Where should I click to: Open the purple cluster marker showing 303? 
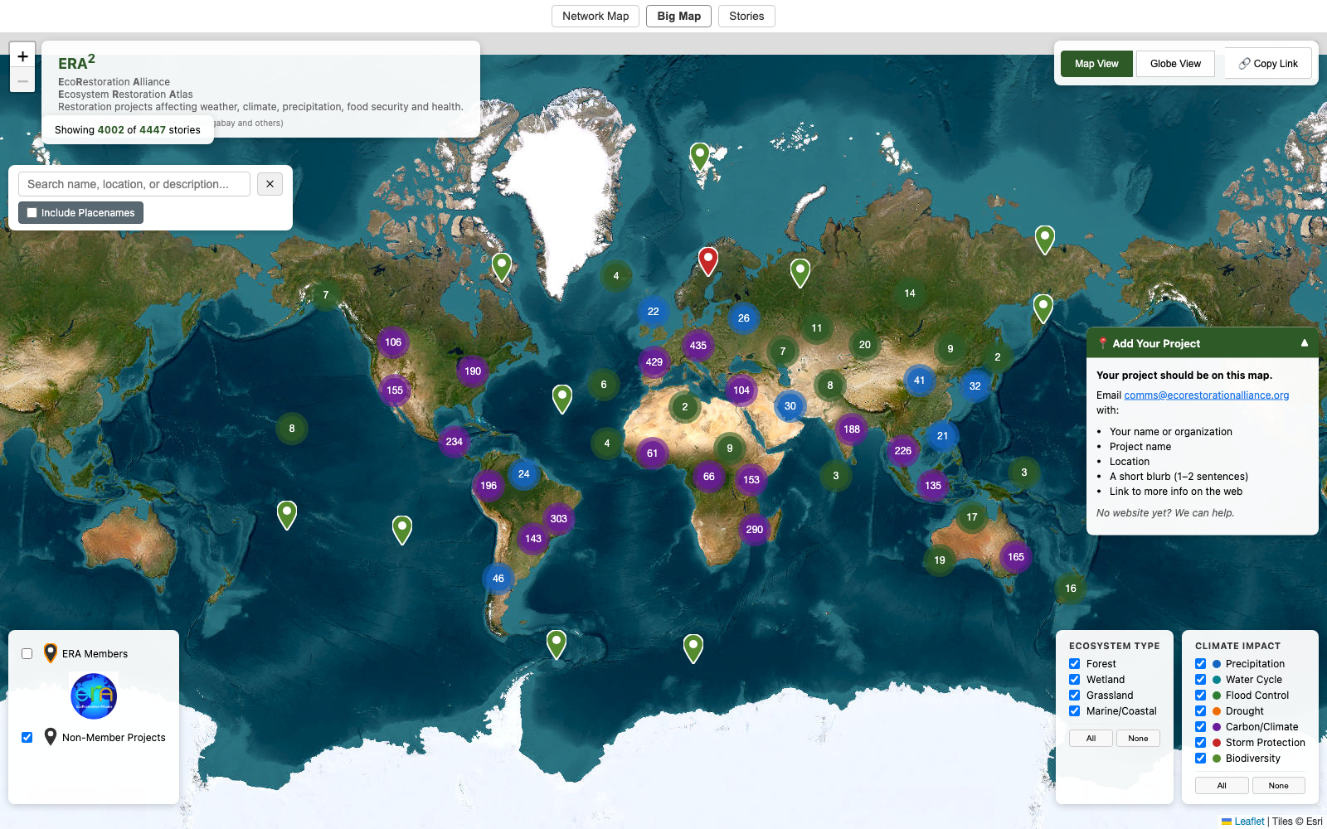[559, 519]
